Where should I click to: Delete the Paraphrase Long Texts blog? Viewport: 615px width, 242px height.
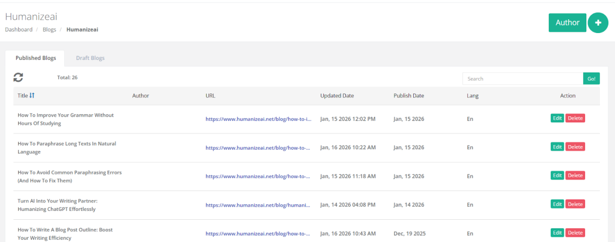[x=575, y=147]
